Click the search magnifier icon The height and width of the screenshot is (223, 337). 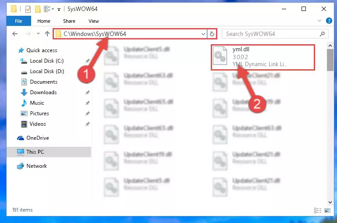click(x=322, y=34)
